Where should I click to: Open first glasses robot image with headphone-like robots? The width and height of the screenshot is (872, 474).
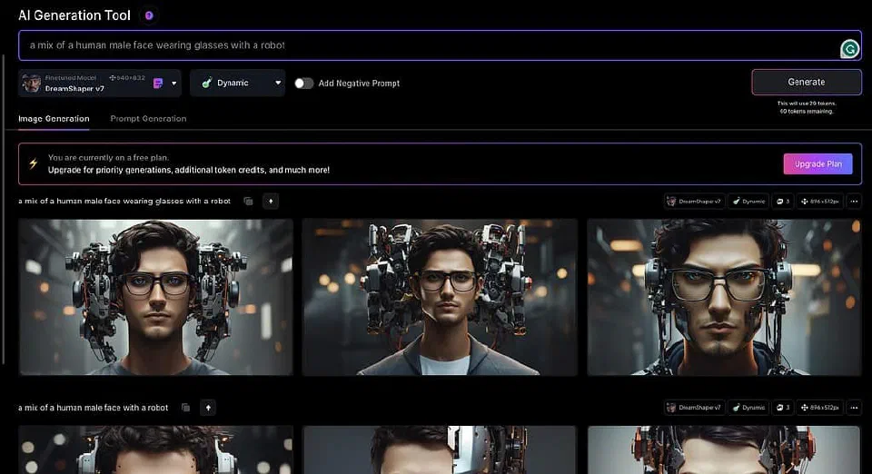click(155, 297)
